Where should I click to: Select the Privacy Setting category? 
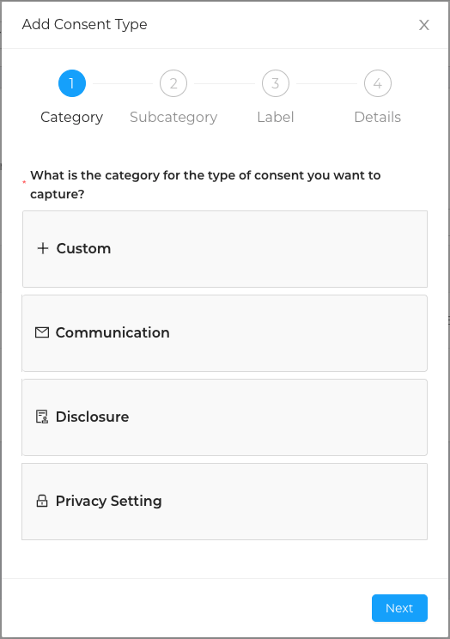[x=225, y=502]
